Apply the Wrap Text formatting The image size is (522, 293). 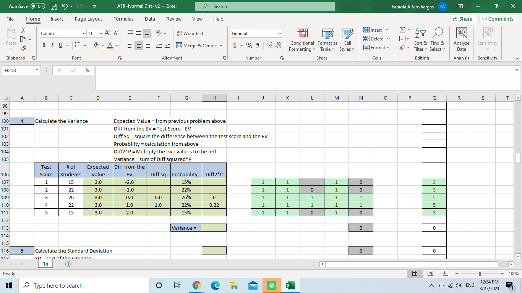pyautogui.click(x=190, y=34)
